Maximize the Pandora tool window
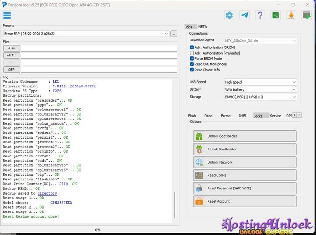The image size is (316, 235). [x=293, y=5]
